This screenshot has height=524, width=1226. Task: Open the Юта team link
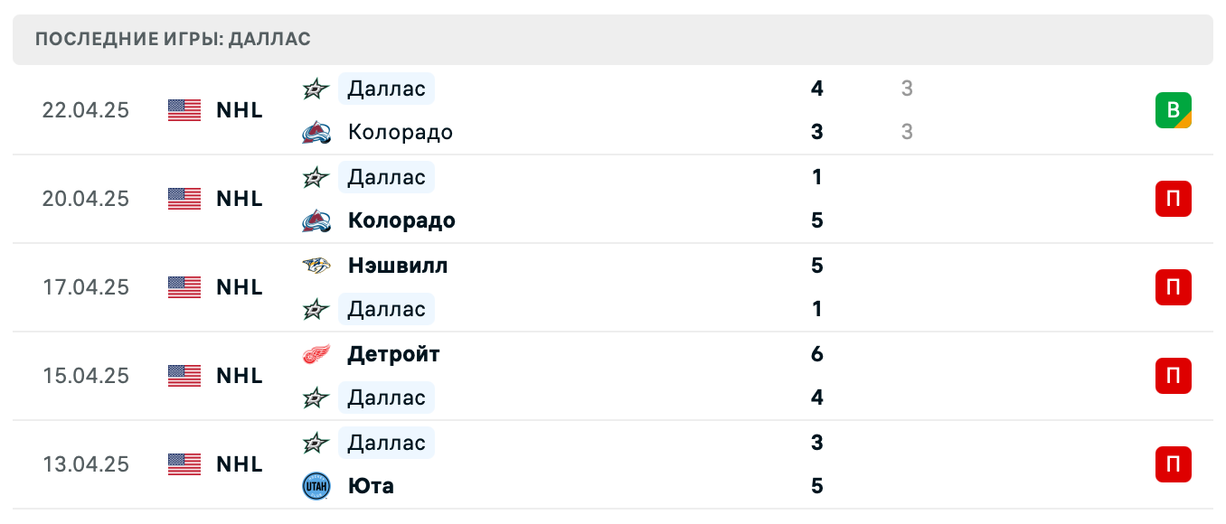(x=371, y=486)
